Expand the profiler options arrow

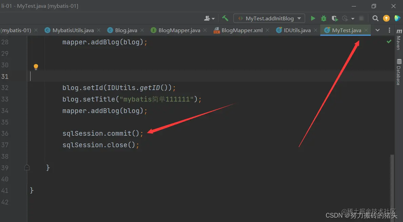click(352, 19)
